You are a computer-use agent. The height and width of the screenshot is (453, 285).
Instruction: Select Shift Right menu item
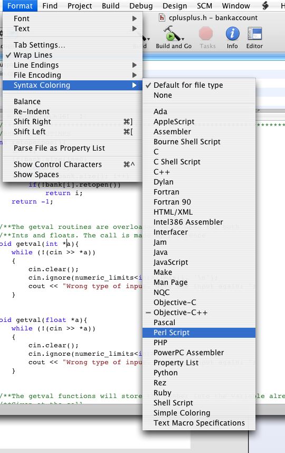pos(72,122)
